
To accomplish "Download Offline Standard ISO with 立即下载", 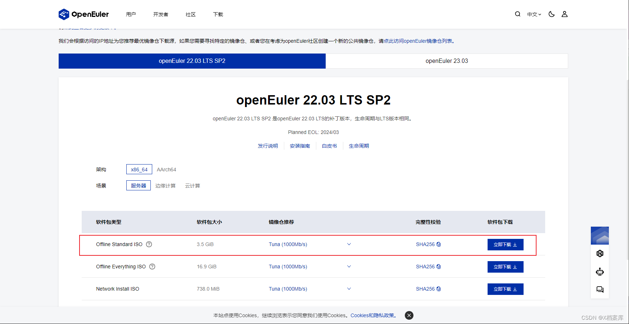I will (505, 245).
